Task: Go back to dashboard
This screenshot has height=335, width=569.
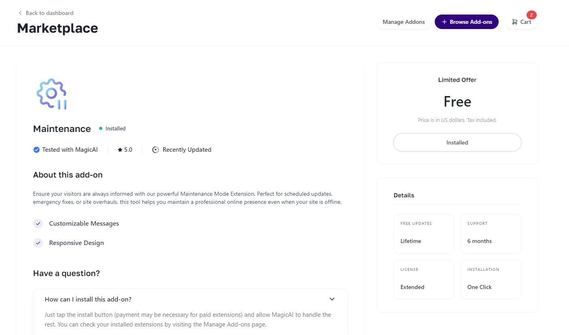Action: click(49, 13)
